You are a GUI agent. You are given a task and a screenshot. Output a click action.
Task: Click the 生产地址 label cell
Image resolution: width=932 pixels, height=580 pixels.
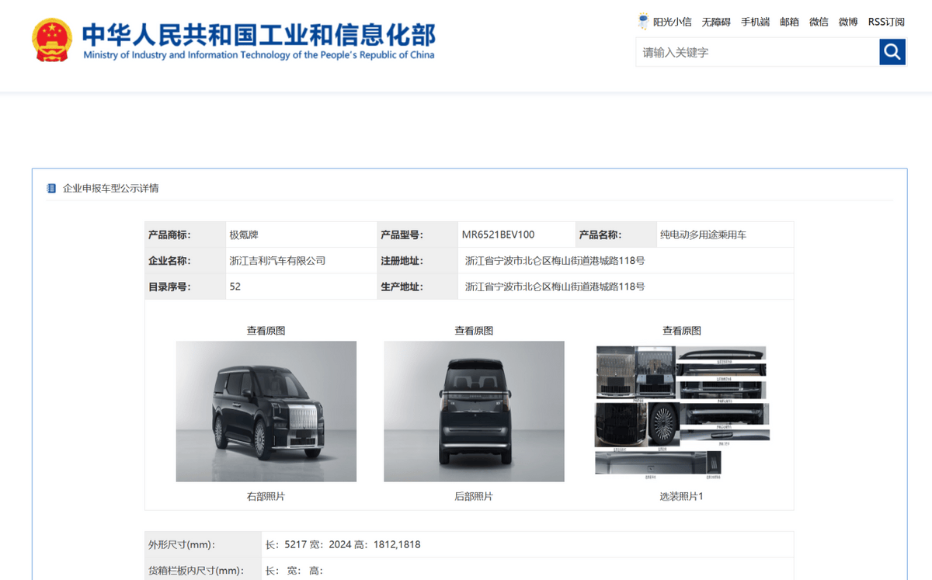[x=416, y=287]
